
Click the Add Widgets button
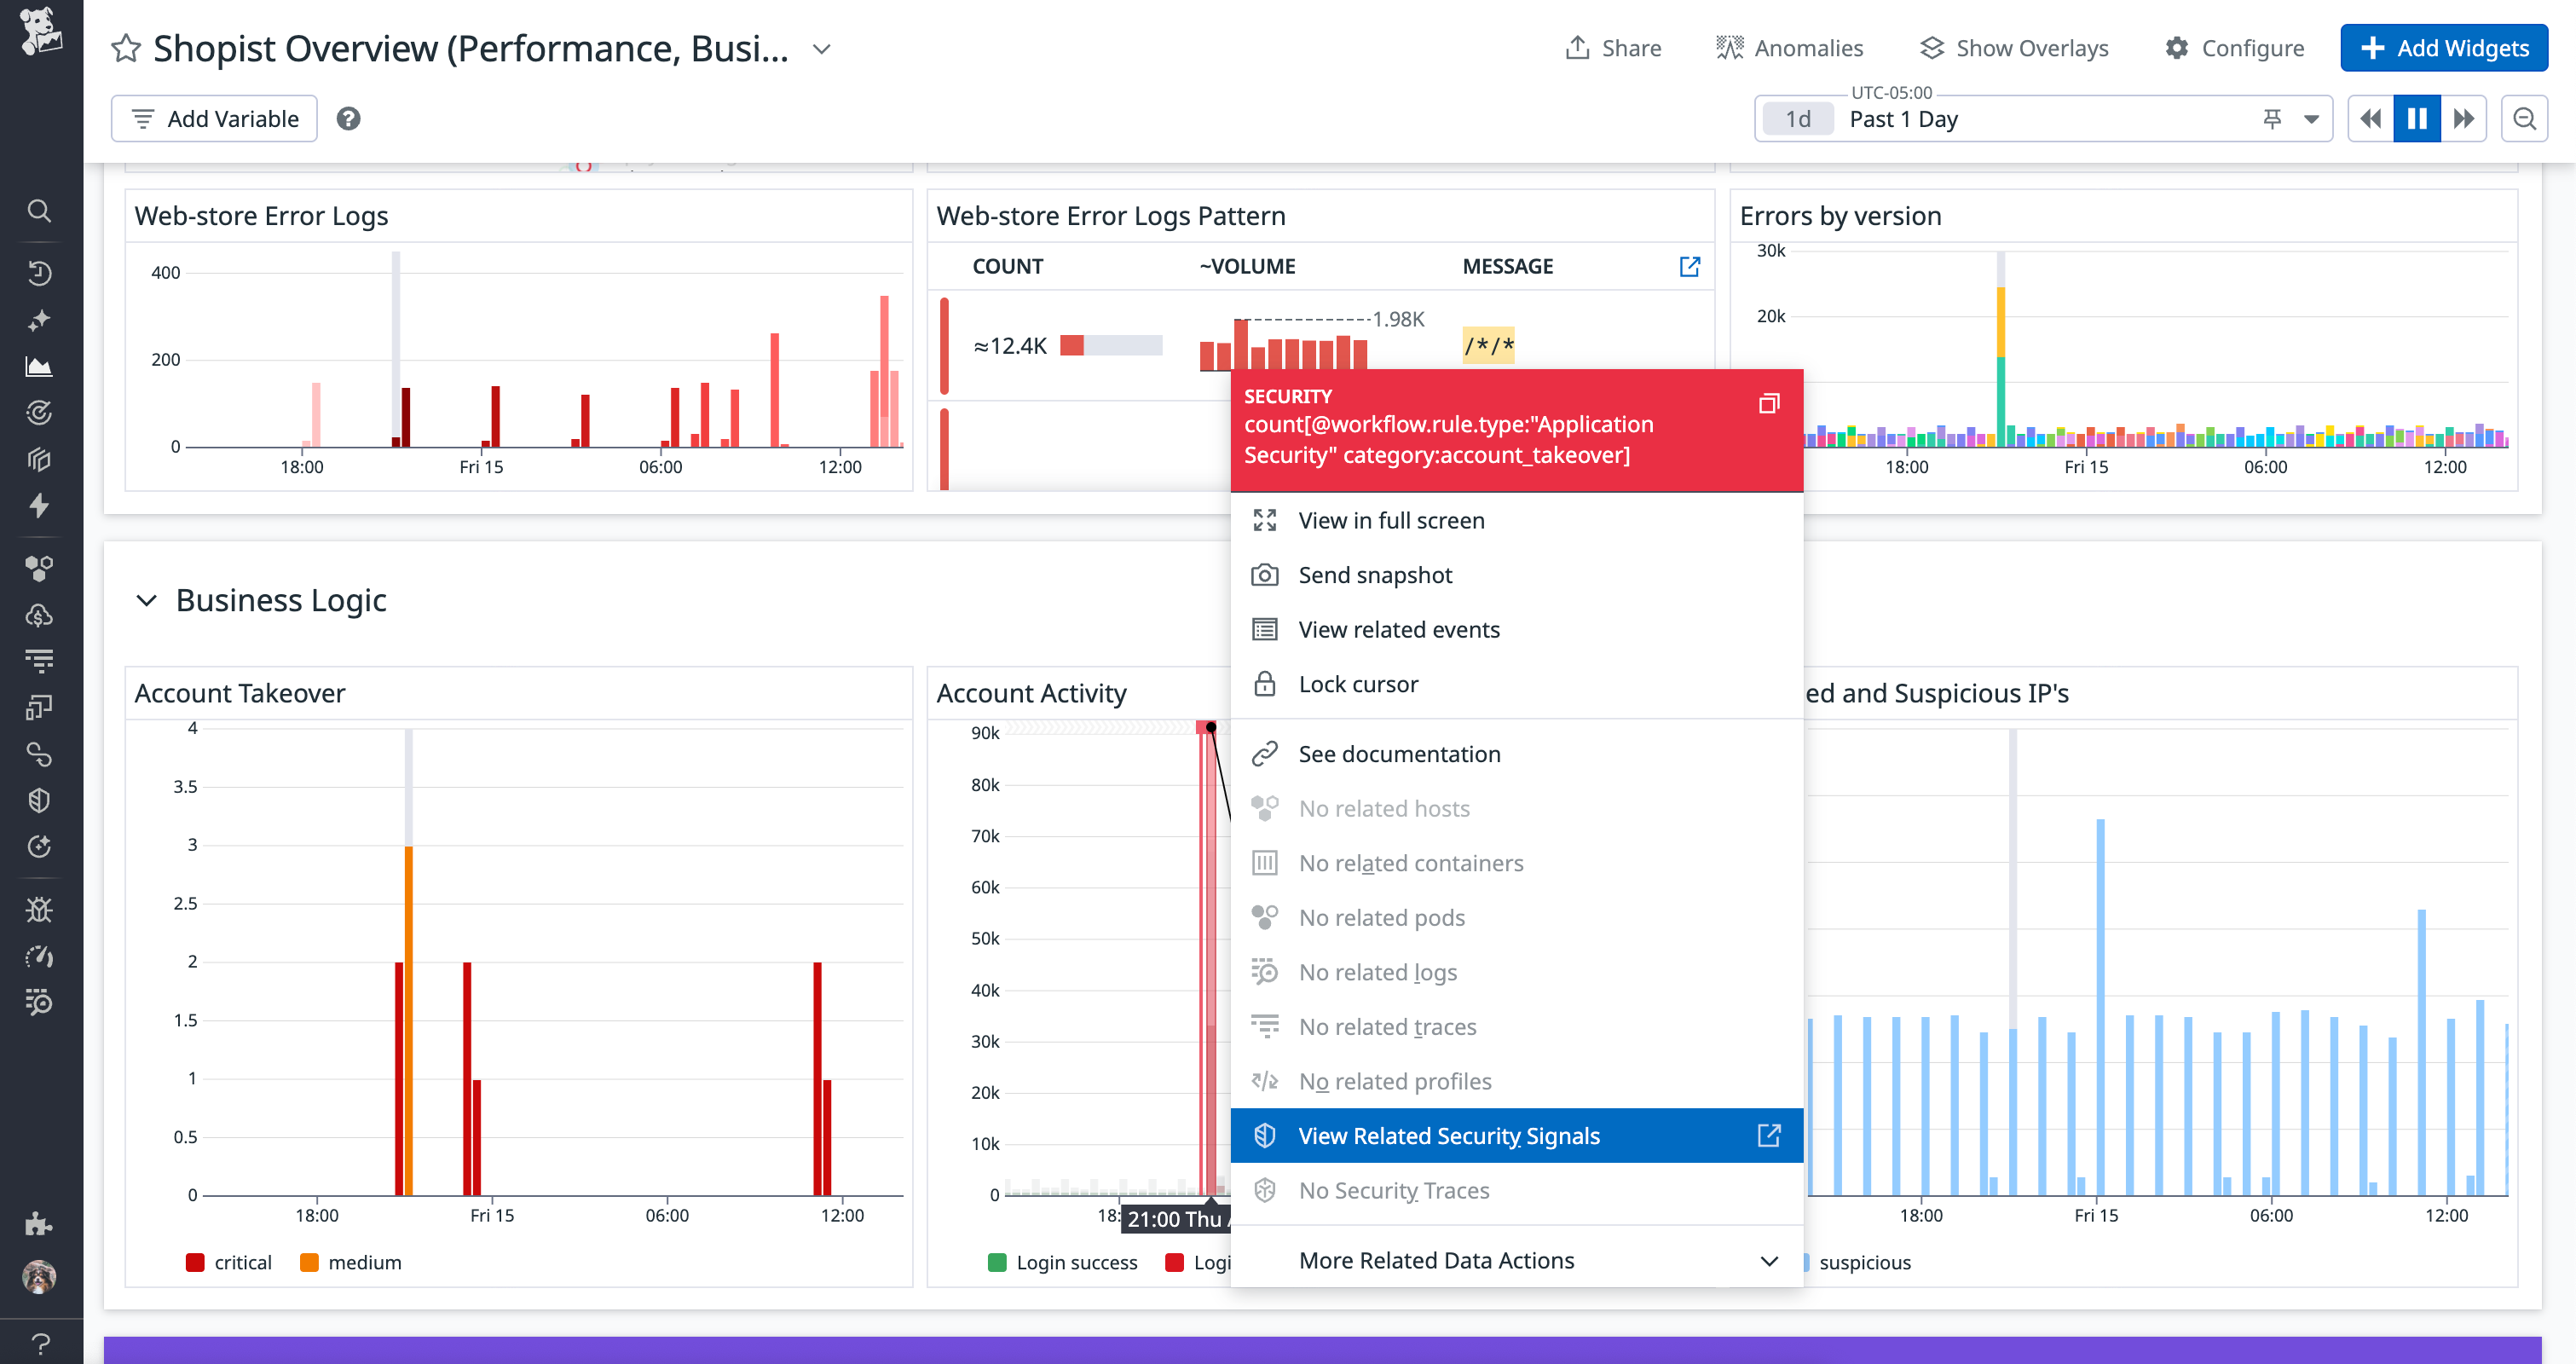2443,47
